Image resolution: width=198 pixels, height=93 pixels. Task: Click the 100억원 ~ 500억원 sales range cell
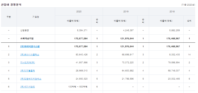click(x=78, y=87)
